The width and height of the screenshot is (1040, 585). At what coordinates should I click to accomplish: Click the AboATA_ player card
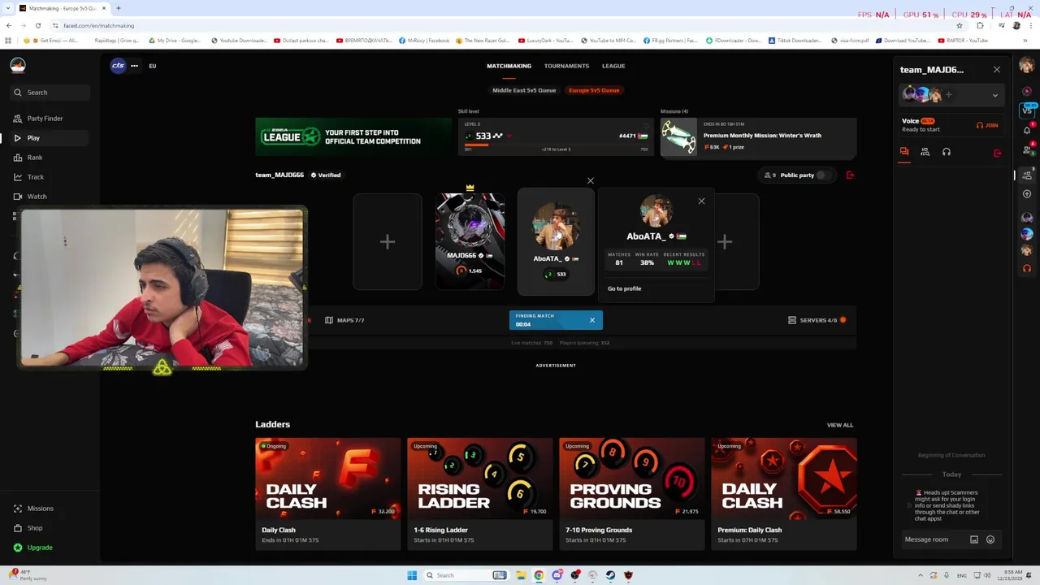(x=556, y=241)
